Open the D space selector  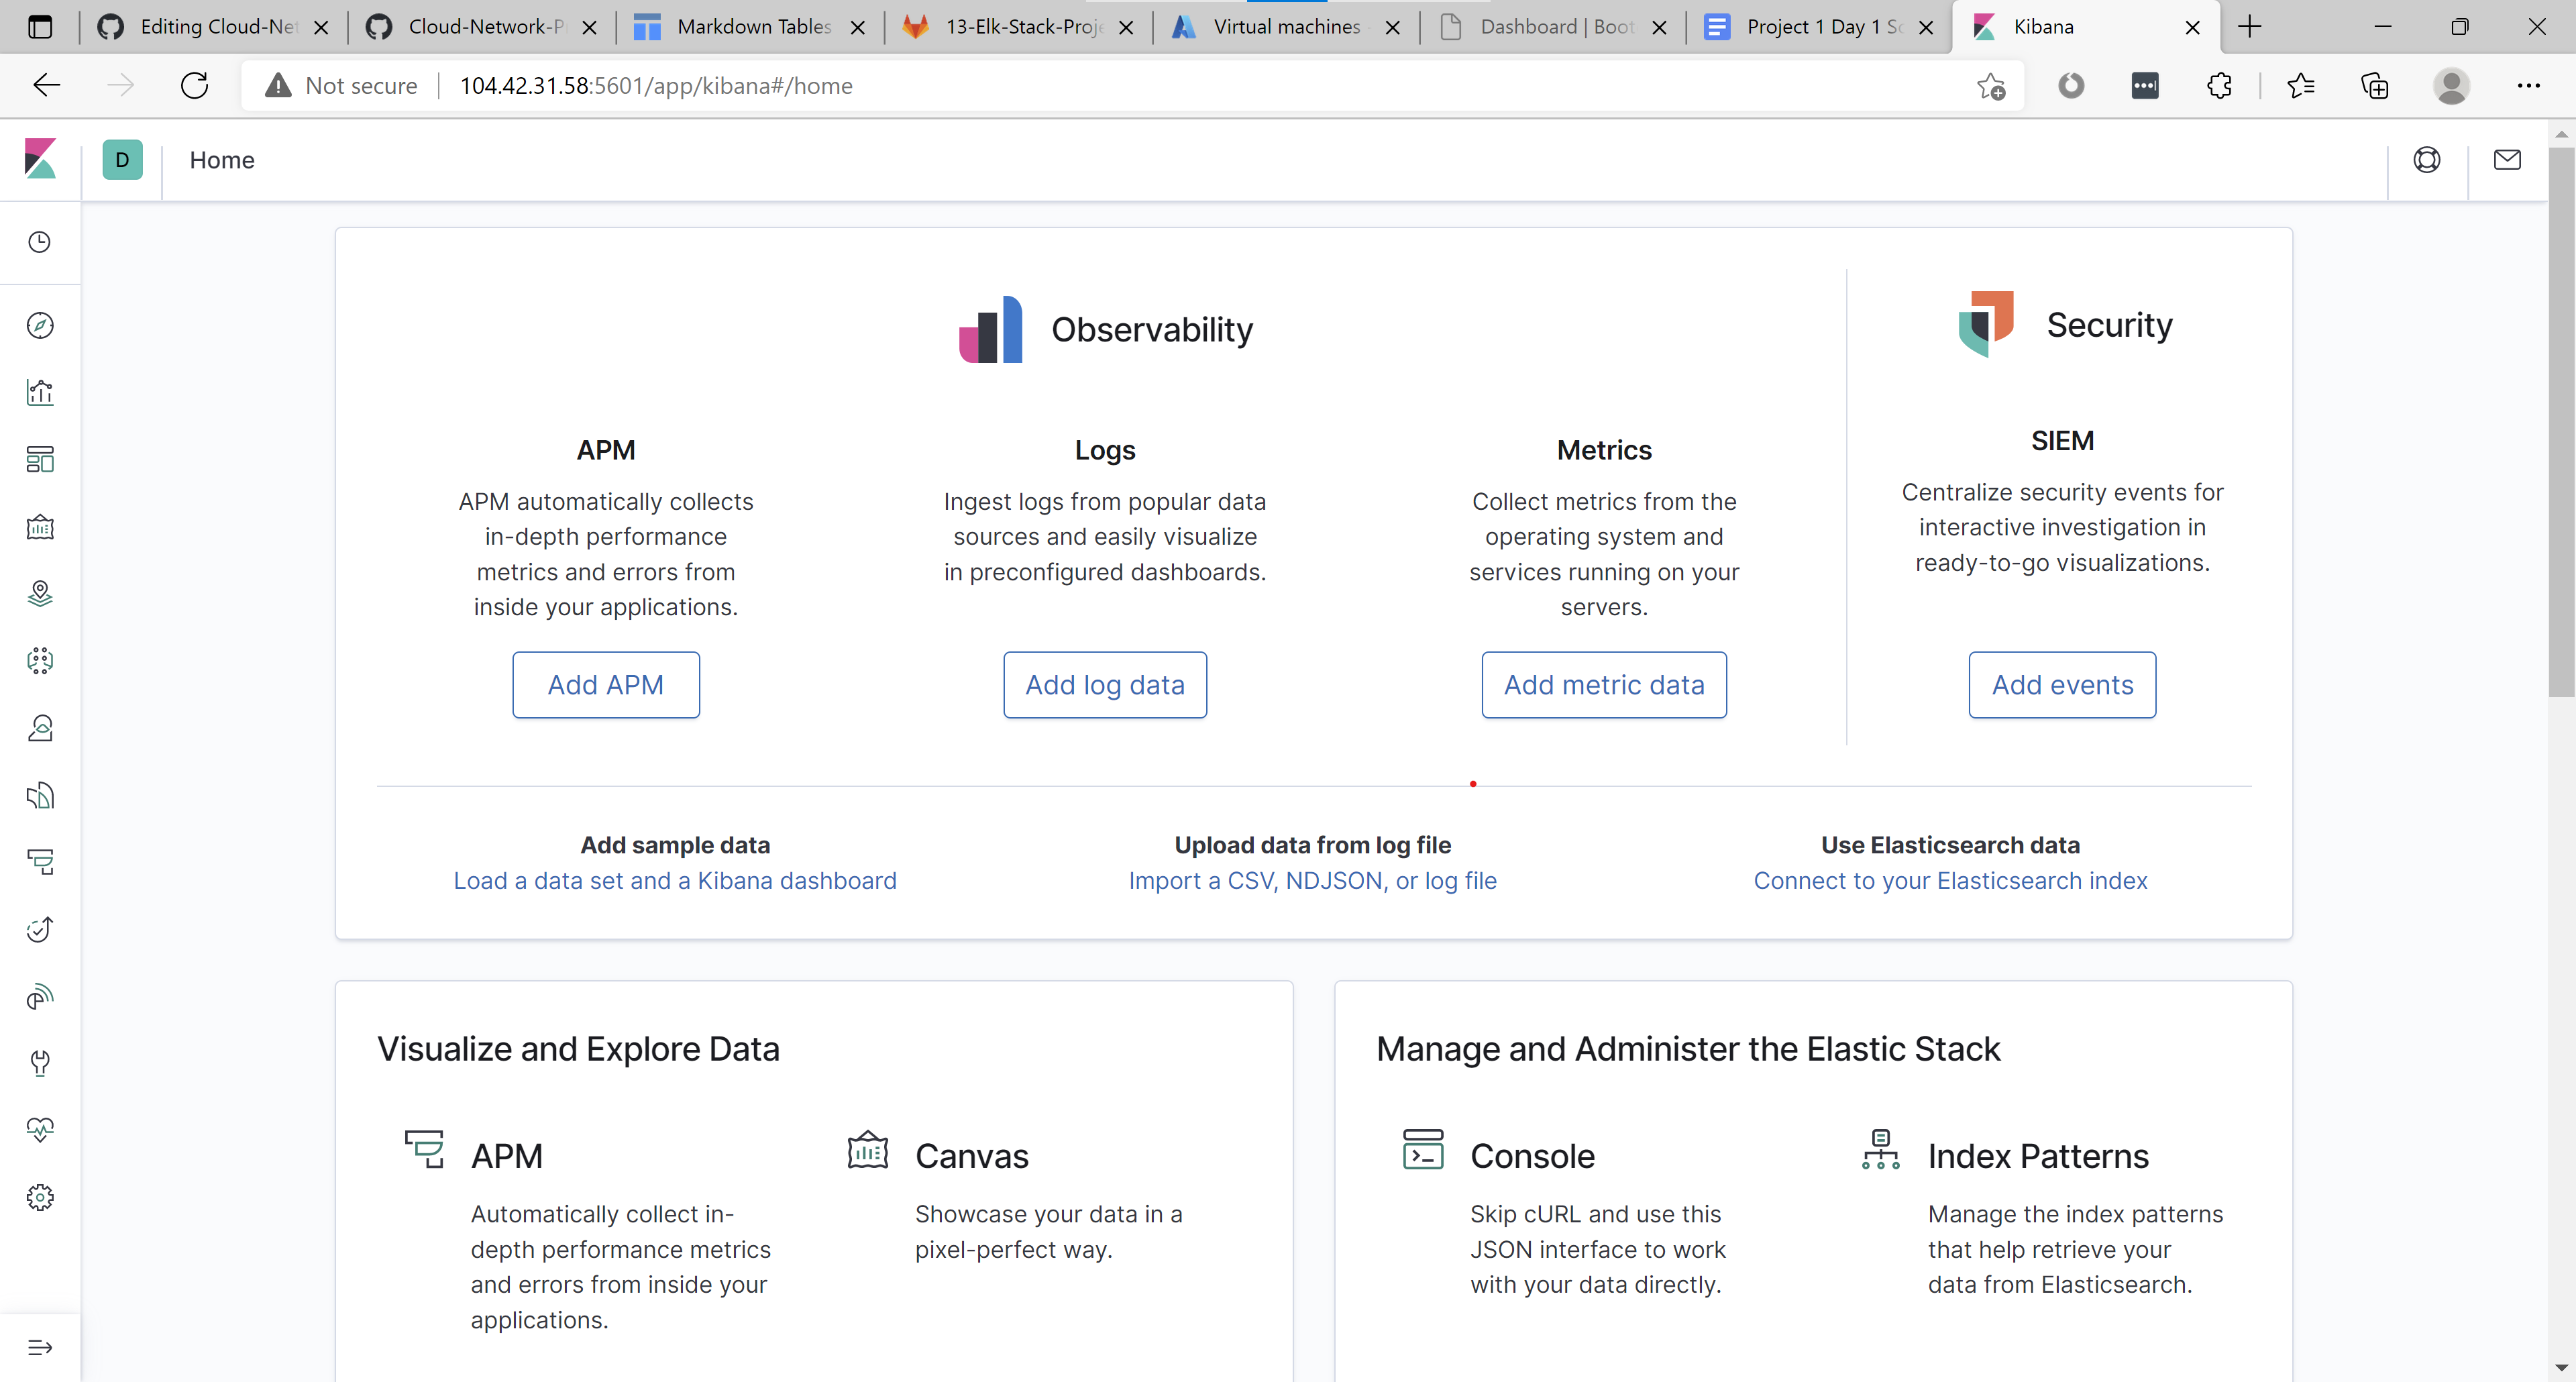[x=122, y=160]
